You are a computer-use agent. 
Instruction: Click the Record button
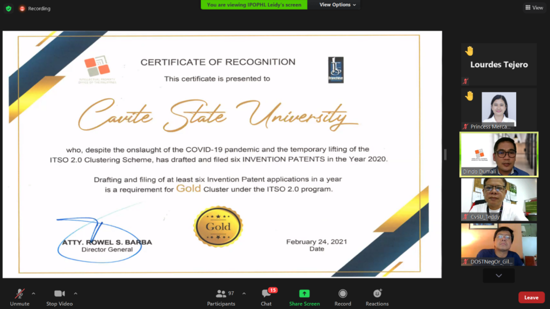click(343, 297)
